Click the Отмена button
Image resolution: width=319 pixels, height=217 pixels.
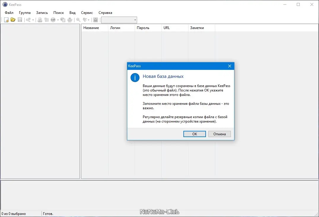coord(220,134)
